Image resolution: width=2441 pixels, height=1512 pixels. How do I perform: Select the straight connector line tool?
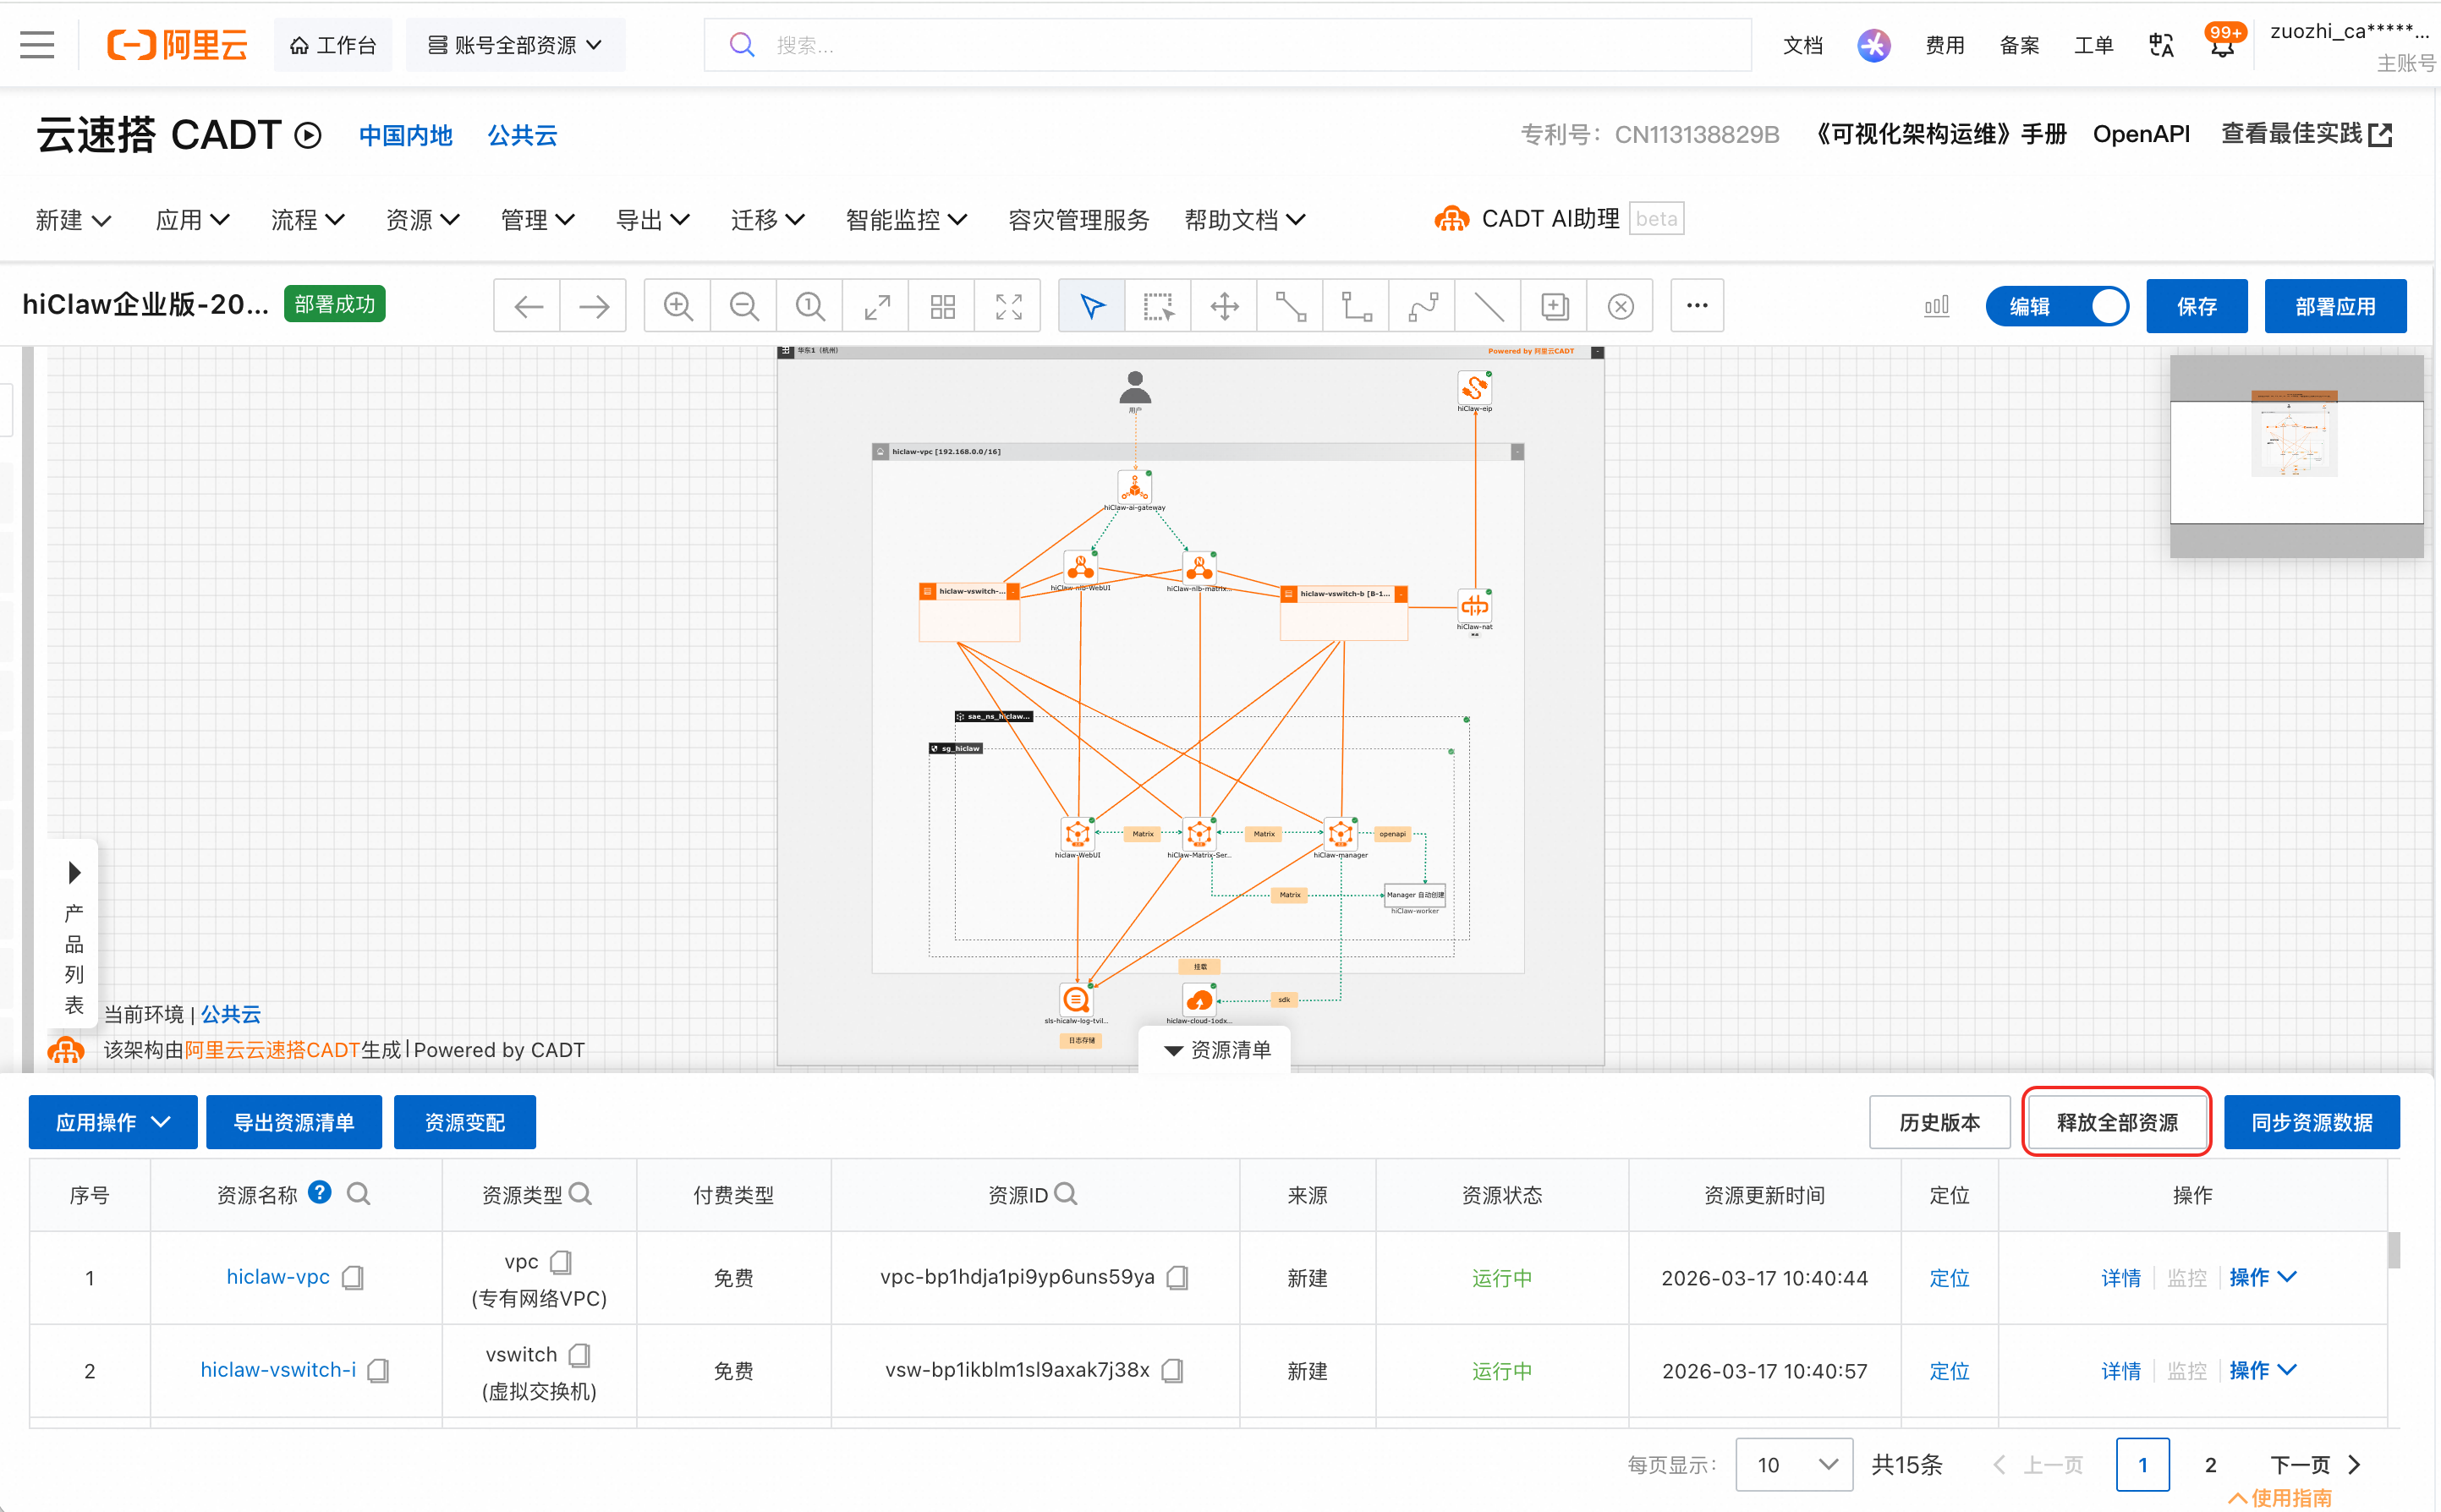click(x=1291, y=306)
